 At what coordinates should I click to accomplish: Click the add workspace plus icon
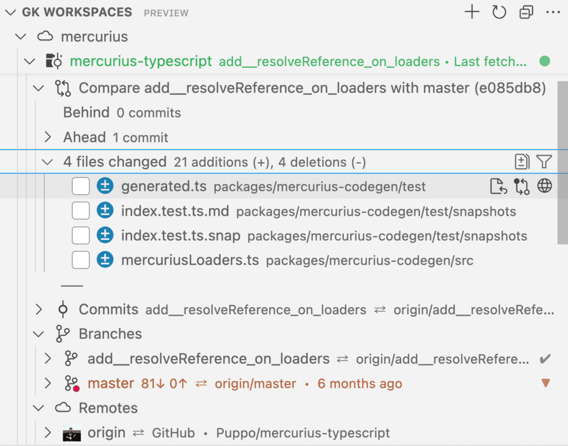472,12
